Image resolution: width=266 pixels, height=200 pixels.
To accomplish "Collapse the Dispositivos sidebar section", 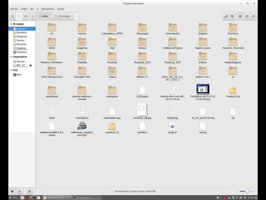I will (11, 57).
